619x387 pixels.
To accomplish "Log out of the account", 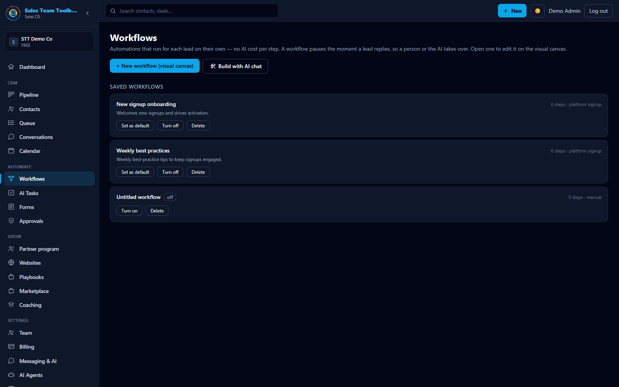I will click(598, 11).
